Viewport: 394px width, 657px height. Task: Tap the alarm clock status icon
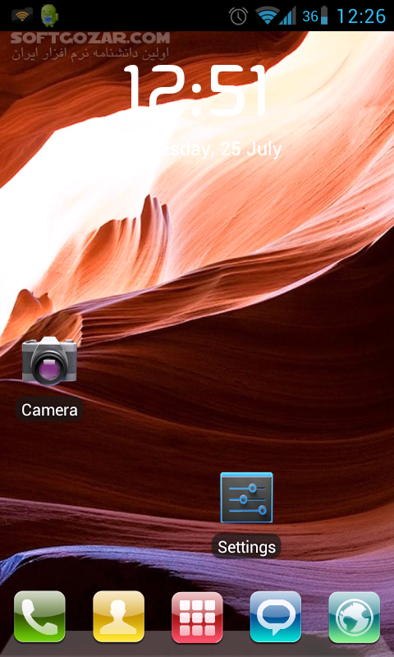pos(238,16)
